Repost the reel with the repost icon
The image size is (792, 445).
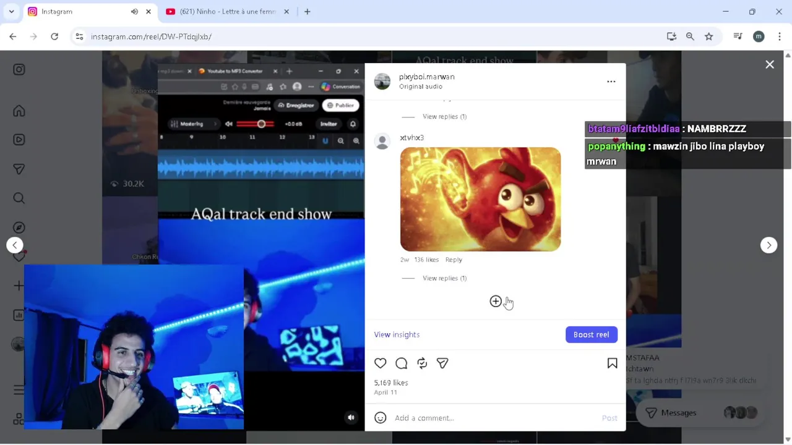[x=422, y=363]
